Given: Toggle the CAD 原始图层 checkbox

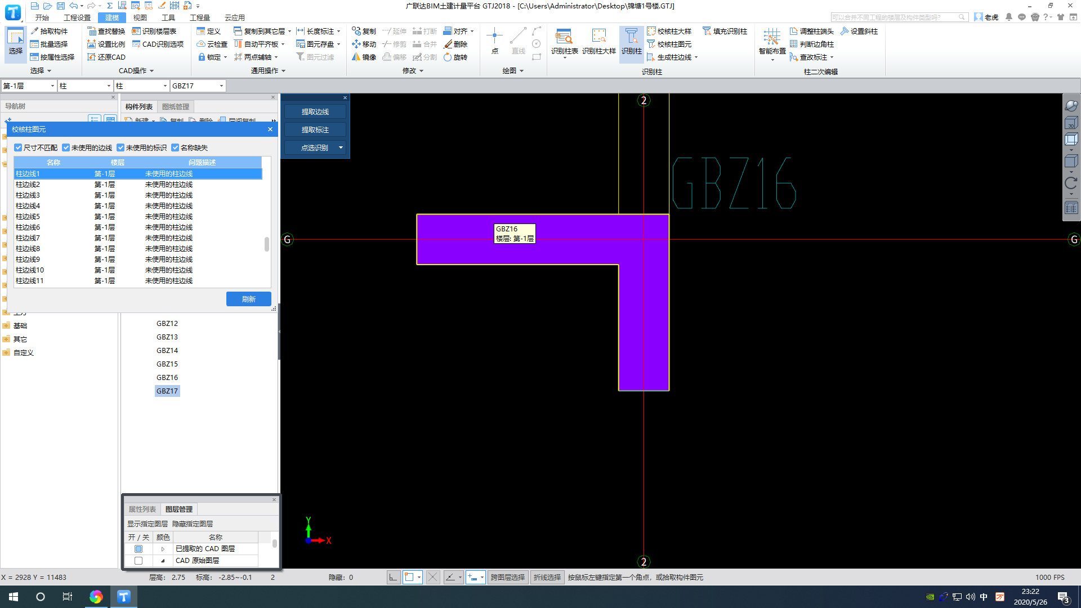Looking at the screenshot, I should pos(139,561).
